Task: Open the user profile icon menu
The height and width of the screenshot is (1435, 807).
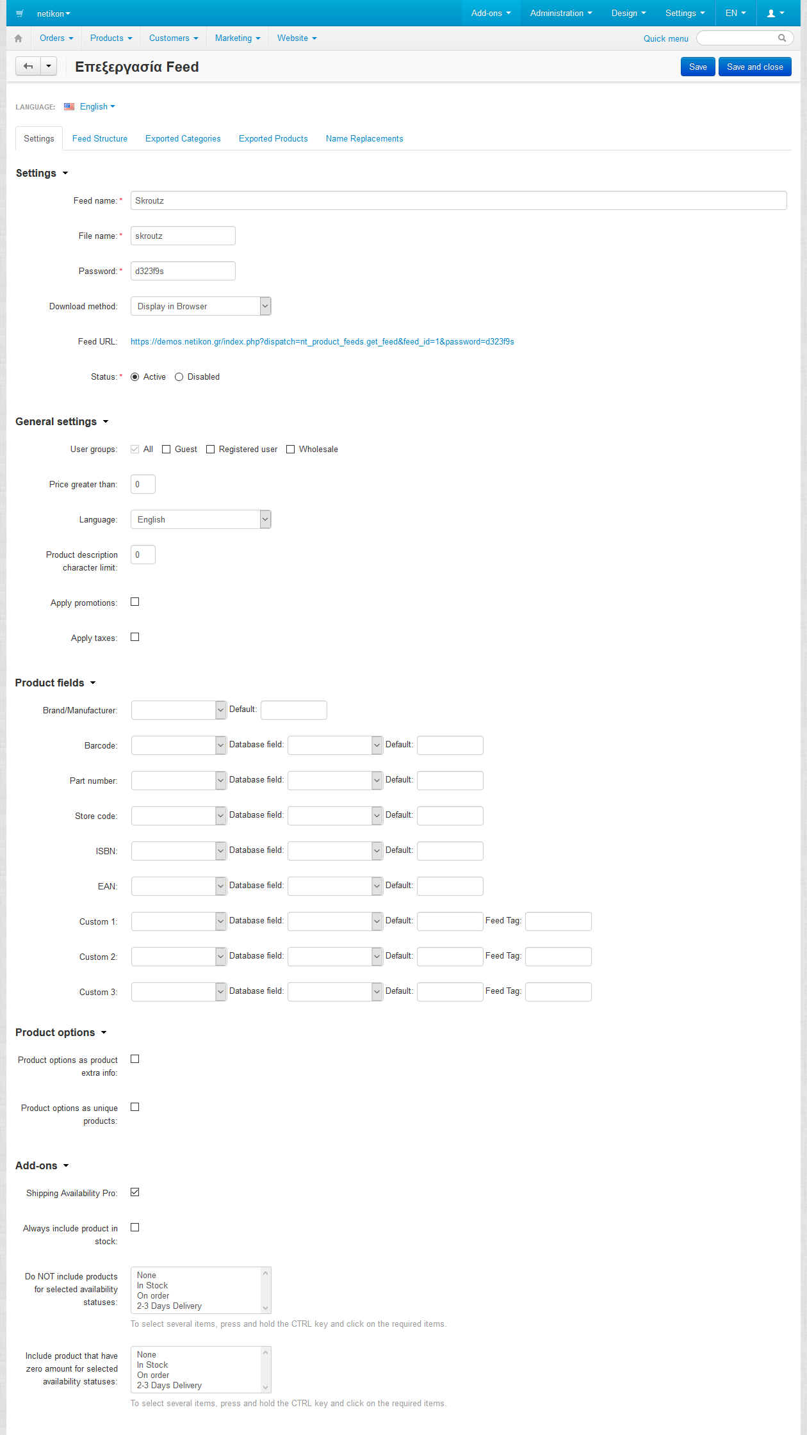Action: point(775,13)
